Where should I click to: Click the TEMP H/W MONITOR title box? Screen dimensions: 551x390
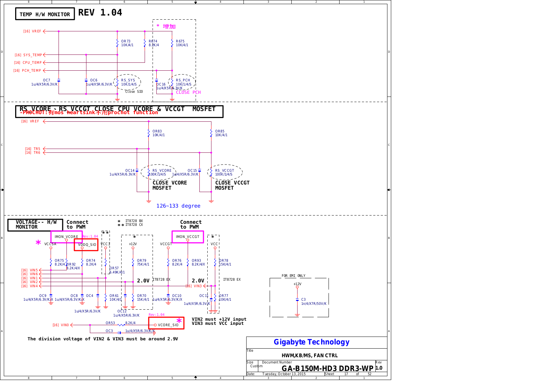pyautogui.click(x=45, y=14)
